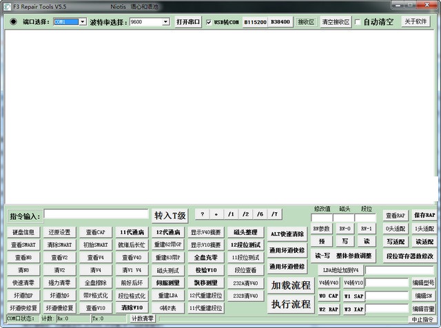Set baud rate with B115200 button
The height and width of the screenshot is (328, 441).
click(x=255, y=22)
